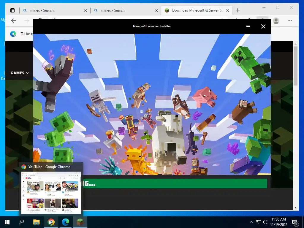The image size is (304, 228).
Task: Open Edge settings and more menu
Action: point(290,21)
